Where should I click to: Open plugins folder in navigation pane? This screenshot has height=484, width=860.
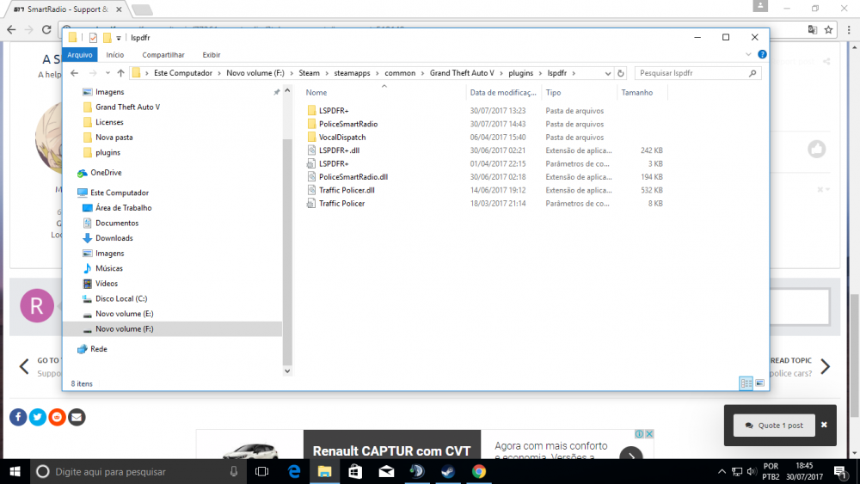point(107,152)
